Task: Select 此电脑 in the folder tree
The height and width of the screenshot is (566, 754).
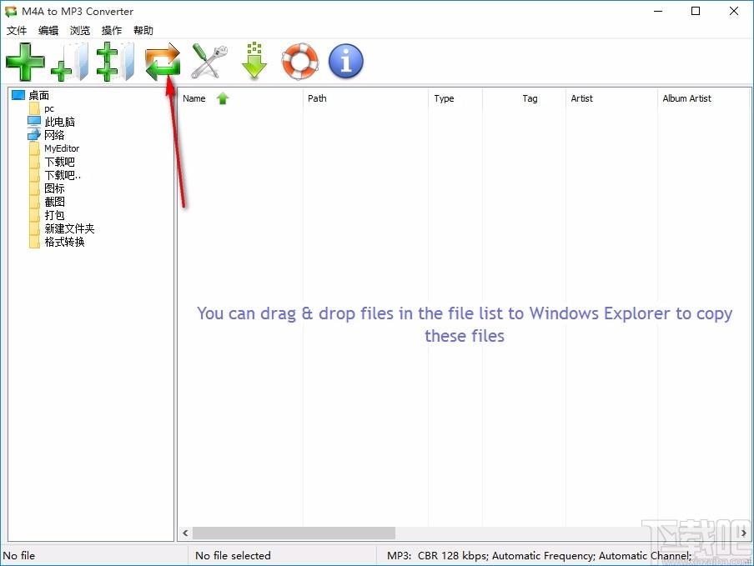Action: click(x=59, y=122)
